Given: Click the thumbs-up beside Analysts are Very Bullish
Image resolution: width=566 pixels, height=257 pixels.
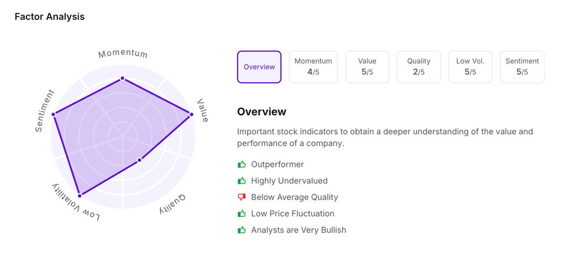Looking at the screenshot, I should coord(242,230).
